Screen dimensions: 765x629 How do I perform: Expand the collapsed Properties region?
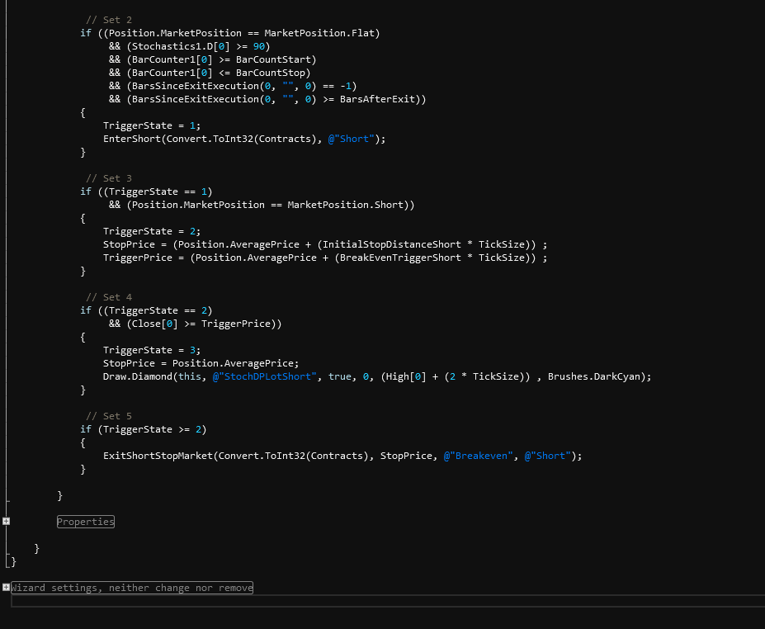pos(6,521)
